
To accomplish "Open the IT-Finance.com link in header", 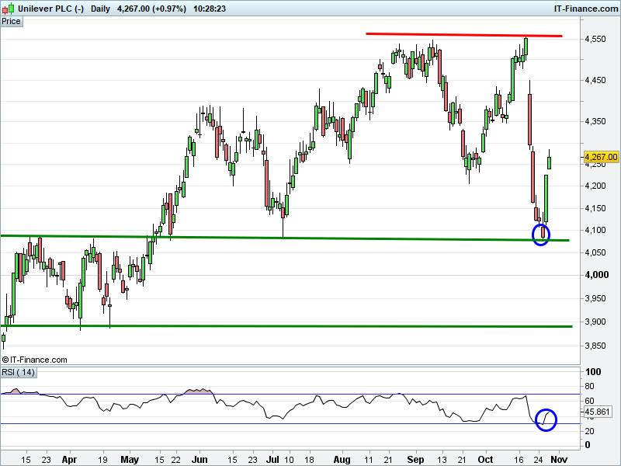I will [x=585, y=9].
